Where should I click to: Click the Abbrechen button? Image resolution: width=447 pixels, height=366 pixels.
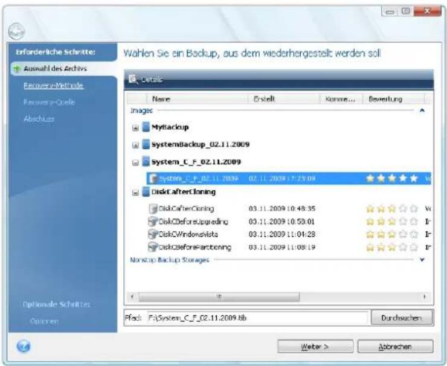pyautogui.click(x=396, y=347)
